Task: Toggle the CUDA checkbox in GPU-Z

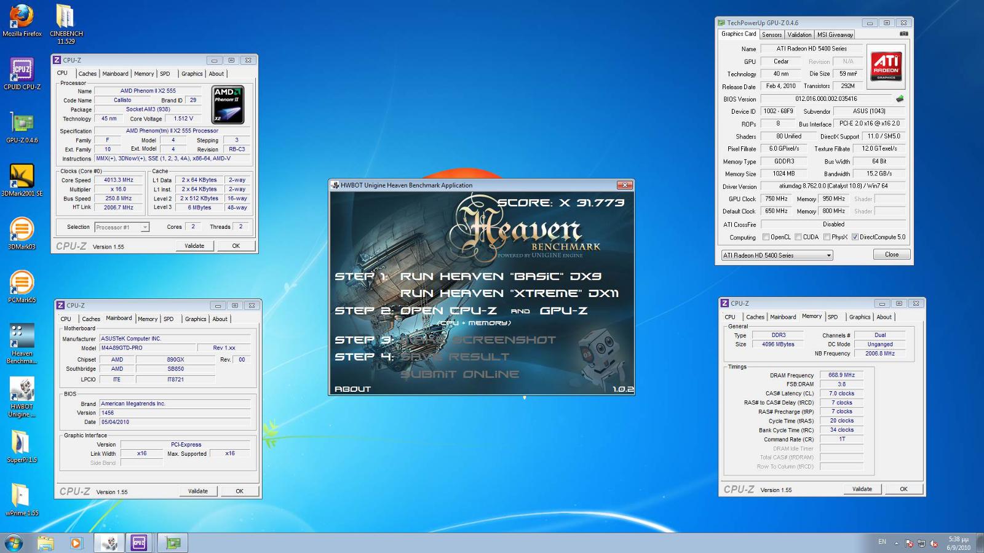Action: click(798, 237)
